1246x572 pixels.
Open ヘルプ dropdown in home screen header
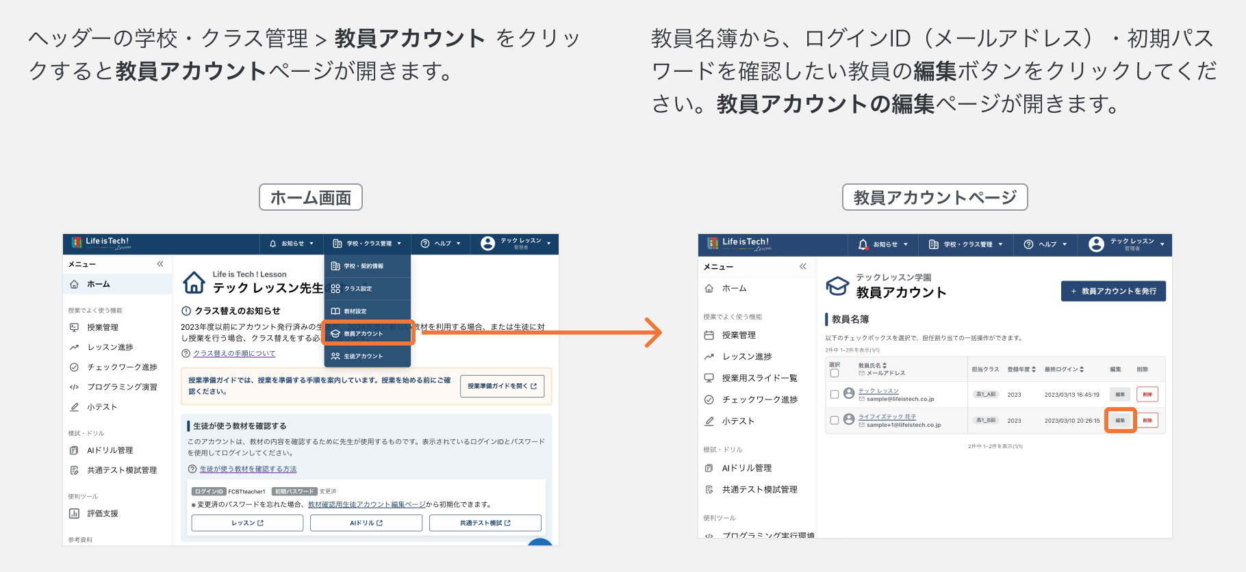click(441, 244)
